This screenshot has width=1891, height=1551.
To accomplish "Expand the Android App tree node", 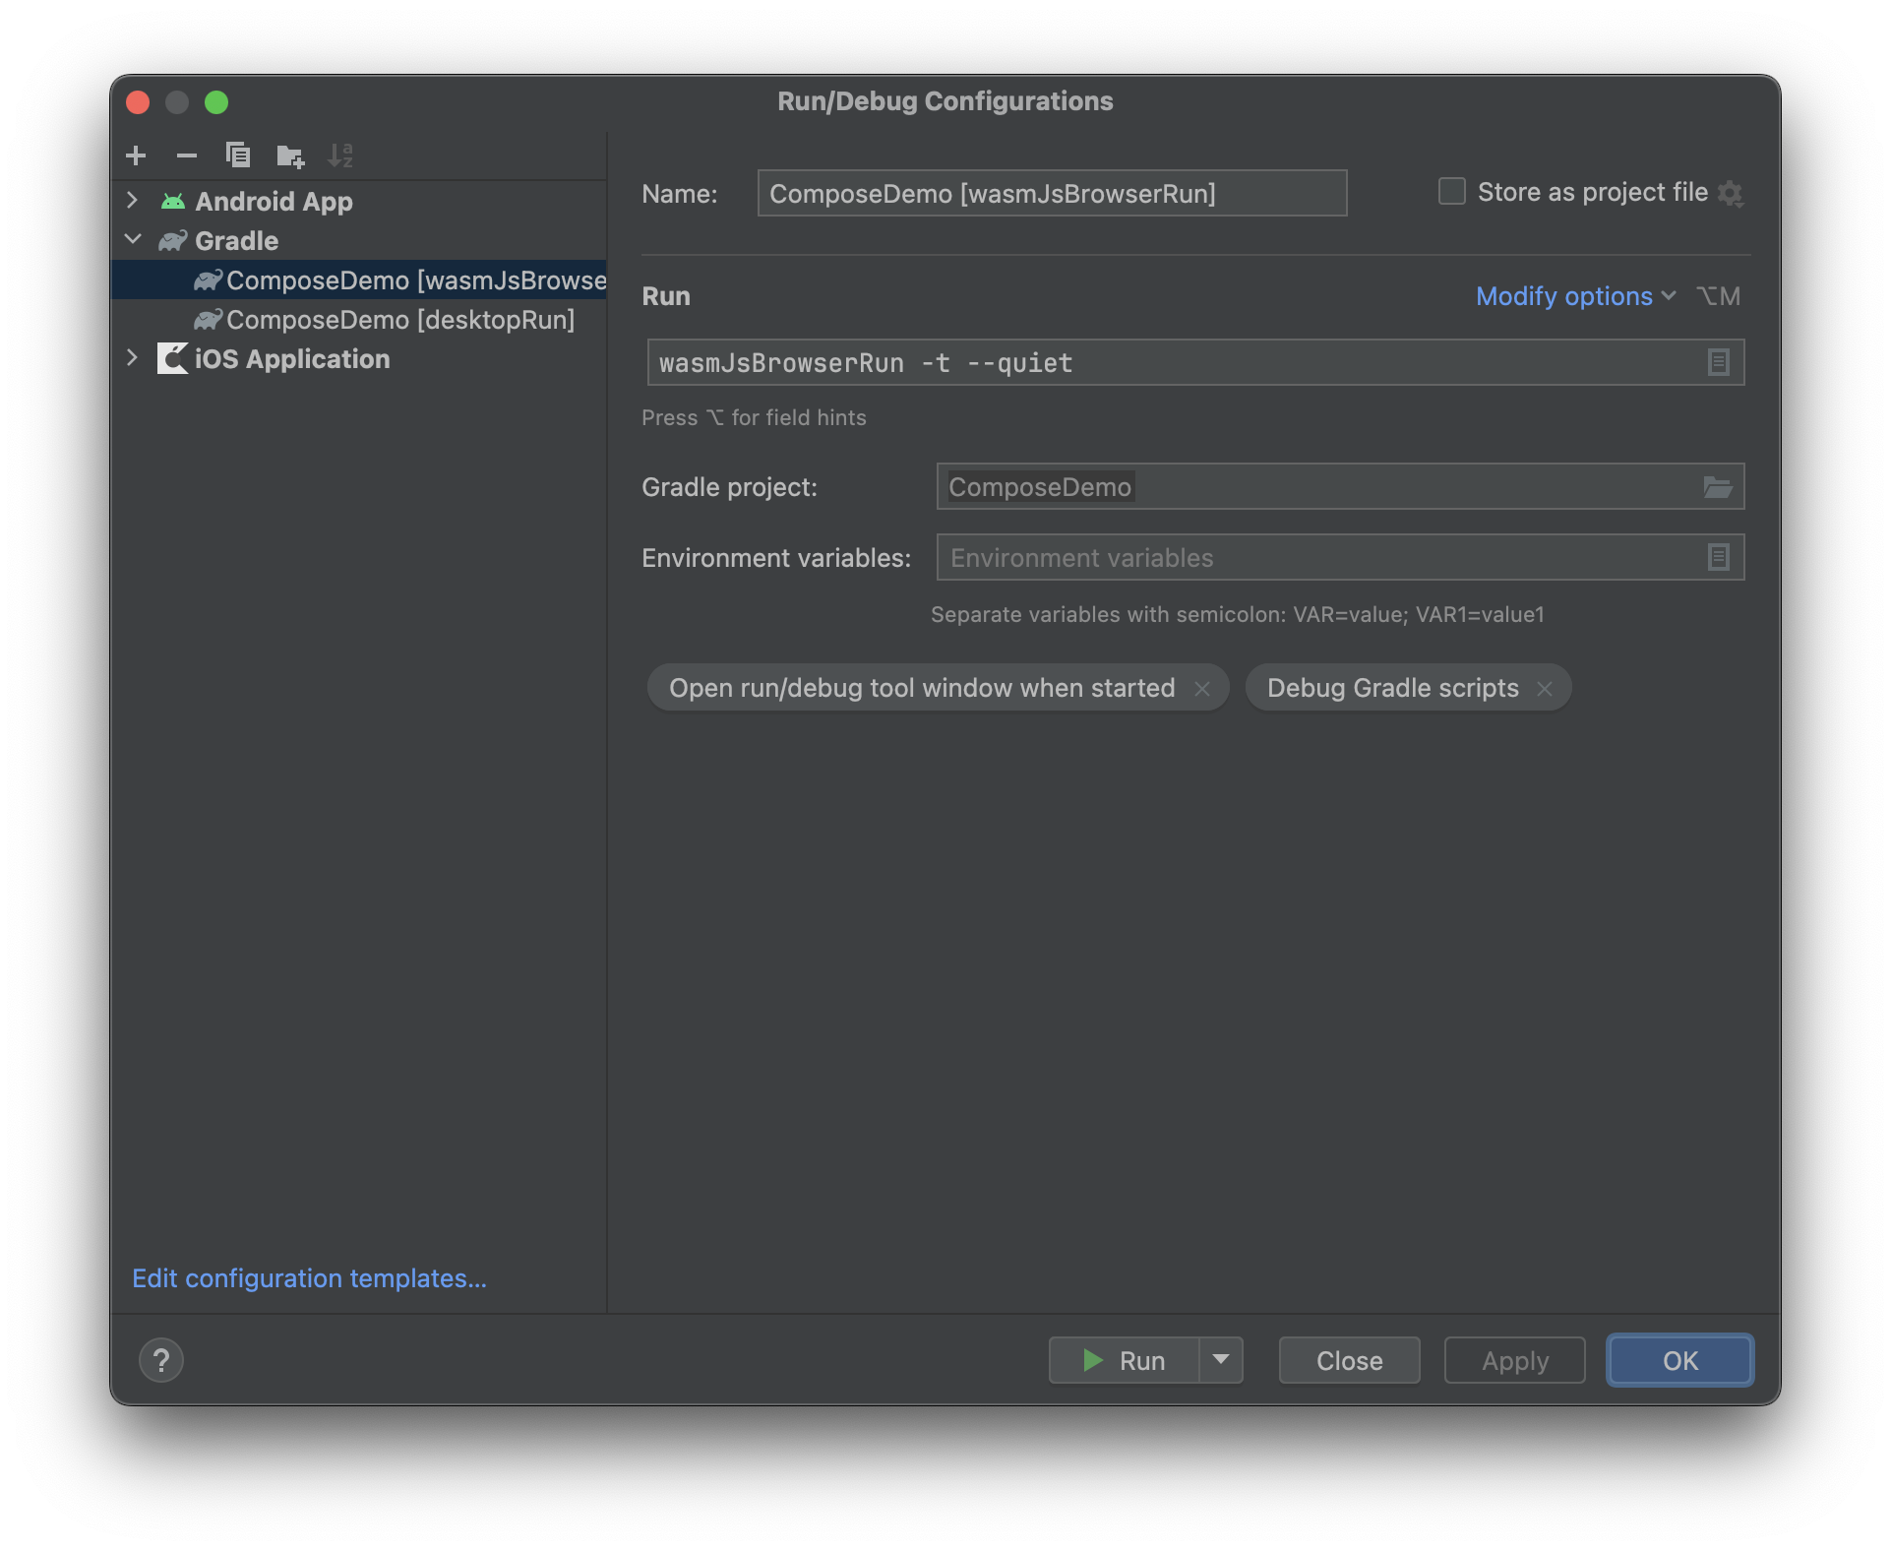I will pos(133,201).
